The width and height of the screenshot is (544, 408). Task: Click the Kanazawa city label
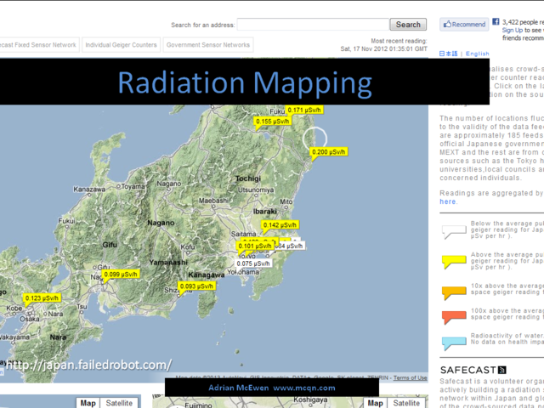click(89, 190)
